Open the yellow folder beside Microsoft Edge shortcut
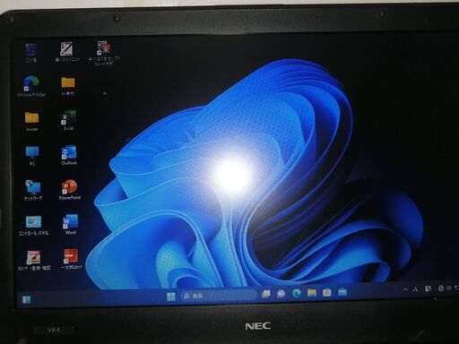The height and width of the screenshot is (344, 459). [68, 86]
